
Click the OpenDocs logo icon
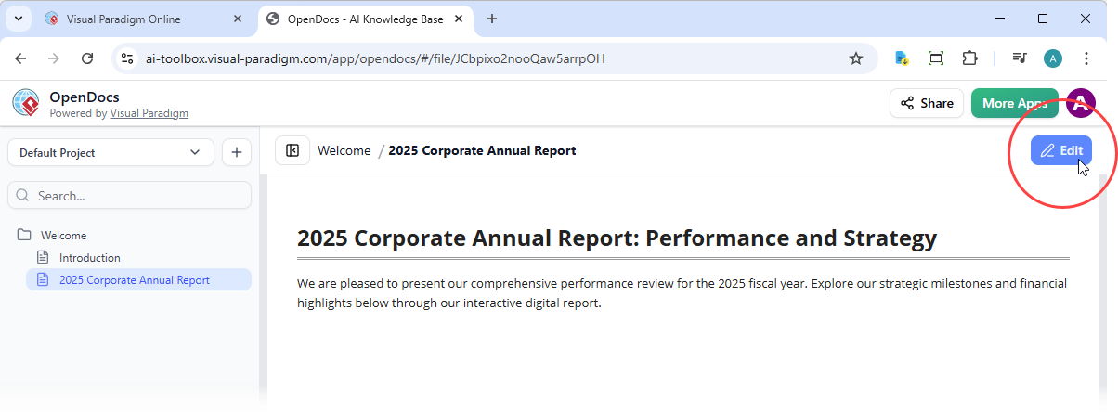click(26, 103)
